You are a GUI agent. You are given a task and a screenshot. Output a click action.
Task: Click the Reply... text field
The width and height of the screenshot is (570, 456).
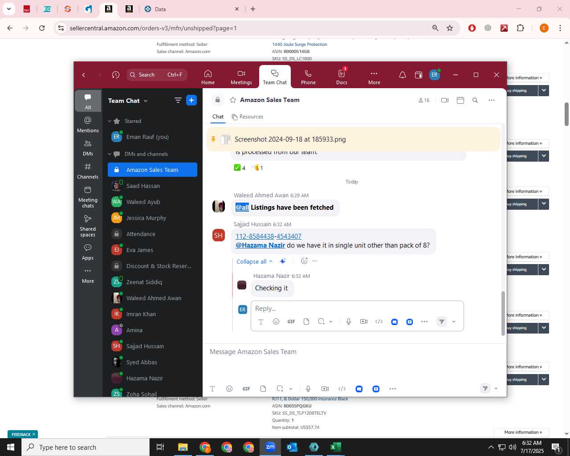[x=357, y=309]
